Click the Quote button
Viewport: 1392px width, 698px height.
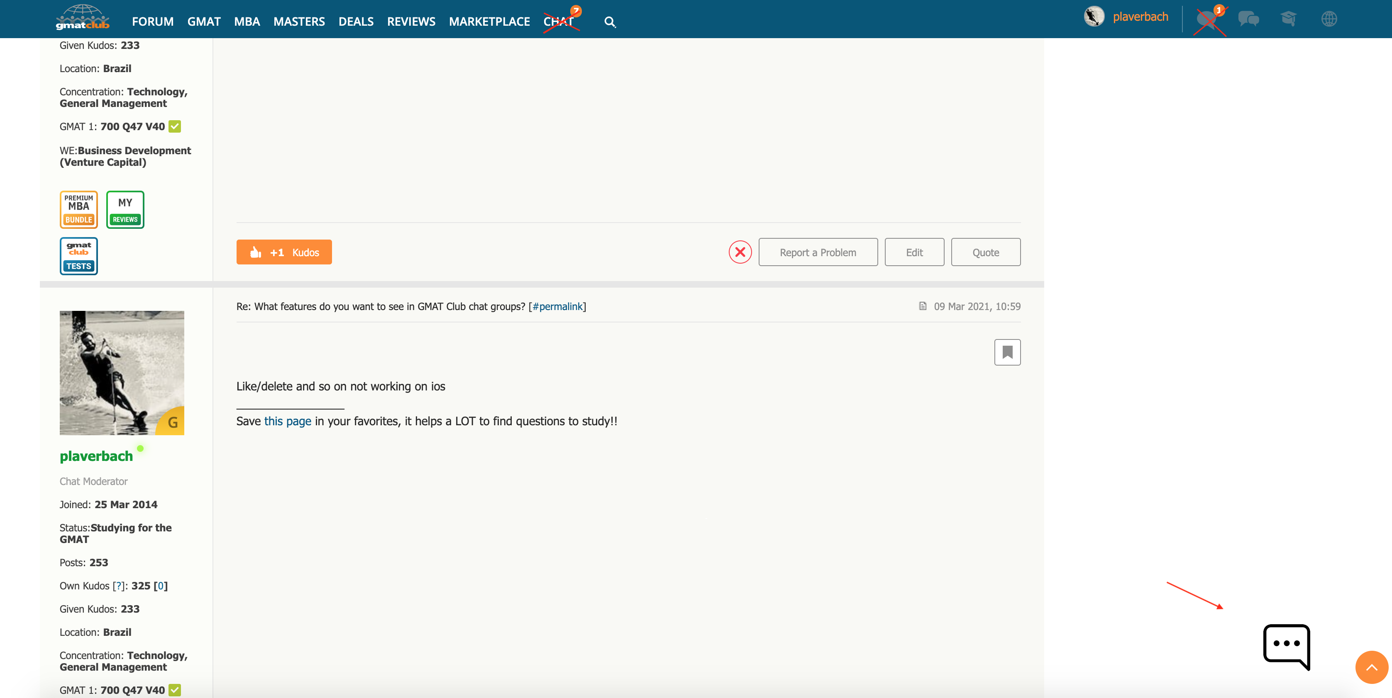[x=986, y=252]
